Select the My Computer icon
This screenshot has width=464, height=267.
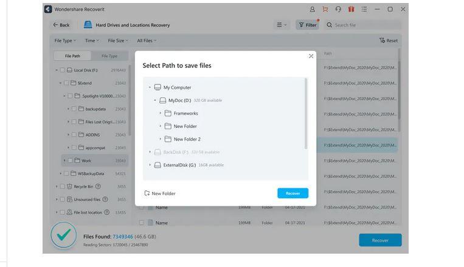(158, 87)
